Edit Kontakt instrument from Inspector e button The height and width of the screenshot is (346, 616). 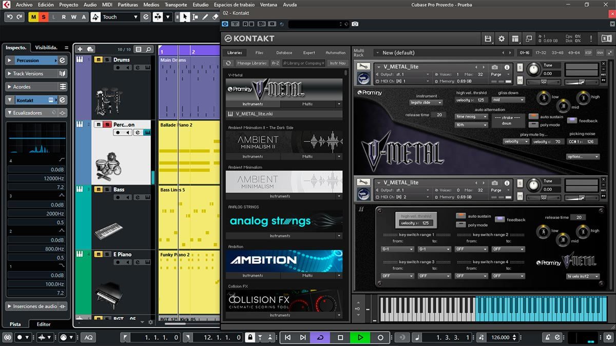63,100
